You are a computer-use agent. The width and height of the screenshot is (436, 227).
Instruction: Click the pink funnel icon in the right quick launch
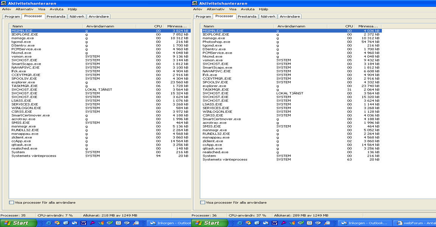283,223
